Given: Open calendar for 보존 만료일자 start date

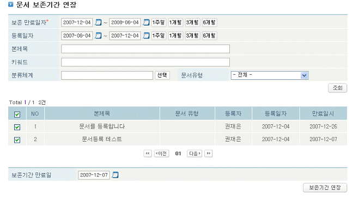Looking at the screenshot, I should pos(98,22).
